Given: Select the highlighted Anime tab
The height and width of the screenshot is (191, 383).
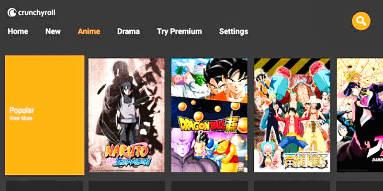Looking at the screenshot, I should point(89,32).
